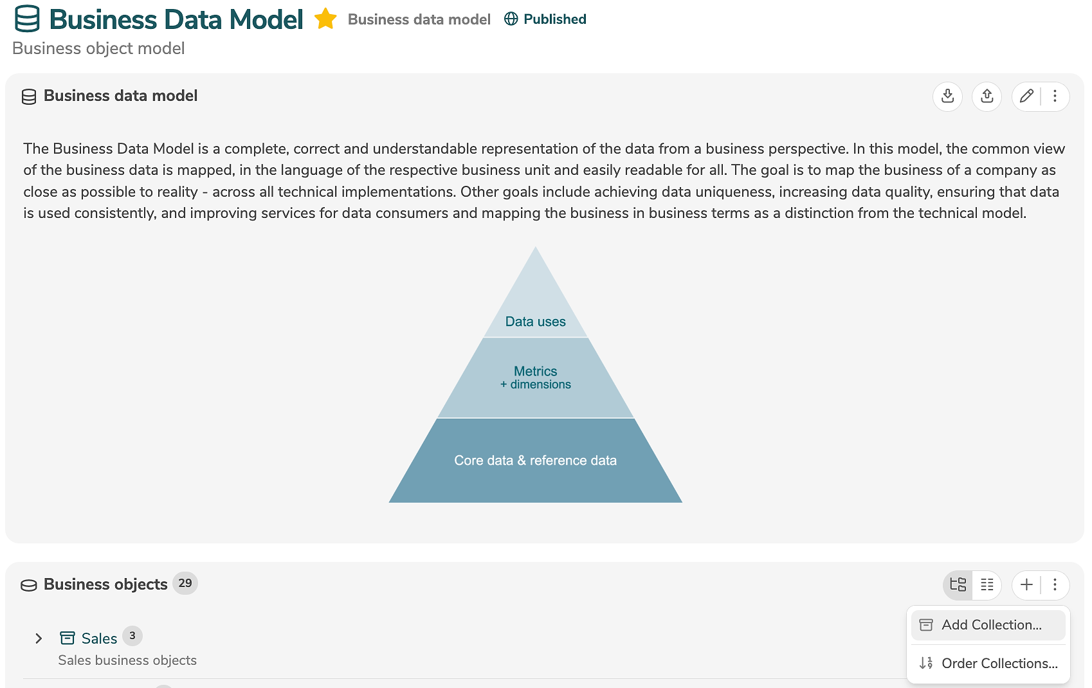Click the Metrics + dimensions pyramid tier
Image resolution: width=1092 pixels, height=688 pixels.
pos(535,377)
